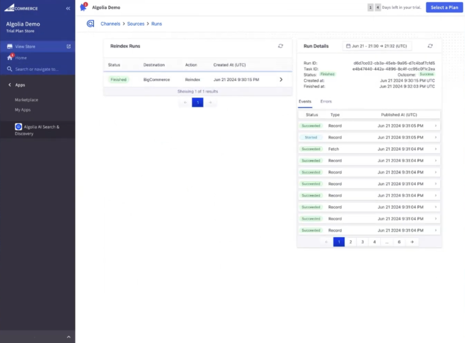Click View Store link
465x343 pixels.
point(25,46)
